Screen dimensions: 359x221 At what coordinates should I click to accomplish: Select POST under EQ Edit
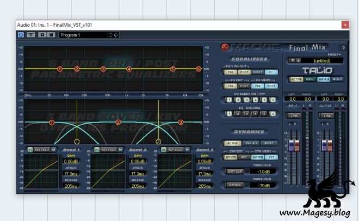tap(244, 86)
